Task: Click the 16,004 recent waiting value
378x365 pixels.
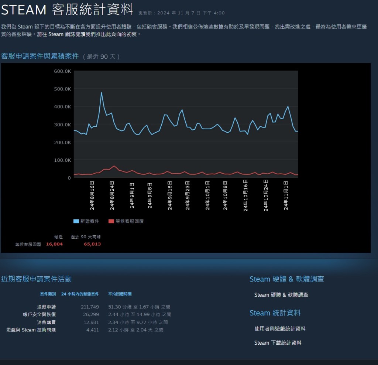Action: pos(54,244)
